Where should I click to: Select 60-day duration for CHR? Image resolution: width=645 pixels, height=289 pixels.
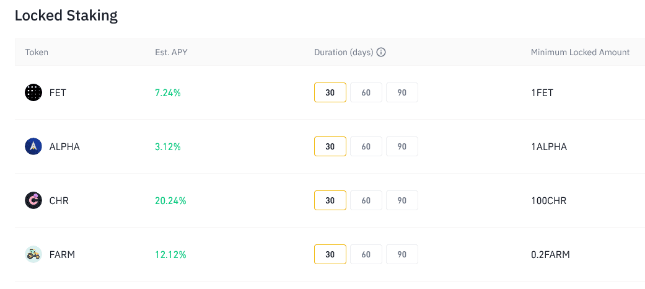[x=366, y=200]
